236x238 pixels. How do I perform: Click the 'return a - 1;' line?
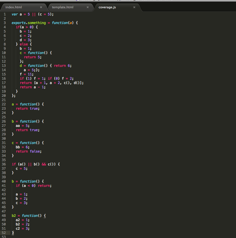coord(33,87)
